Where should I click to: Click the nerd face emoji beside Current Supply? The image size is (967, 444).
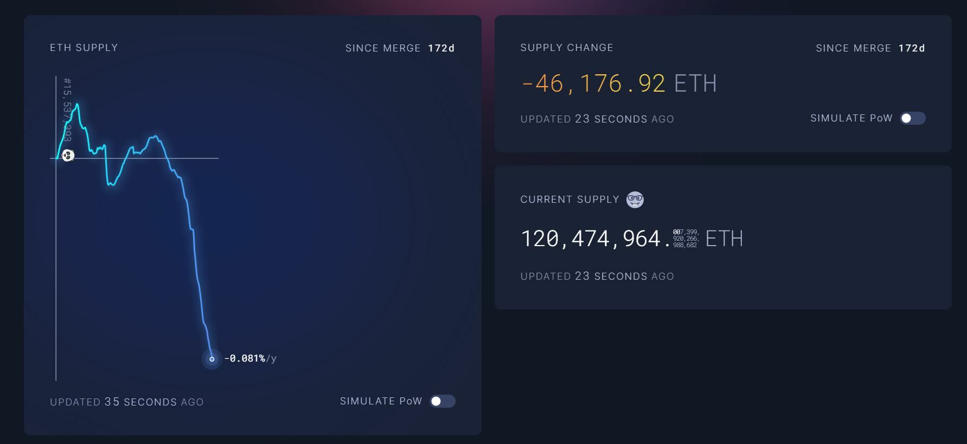point(635,200)
